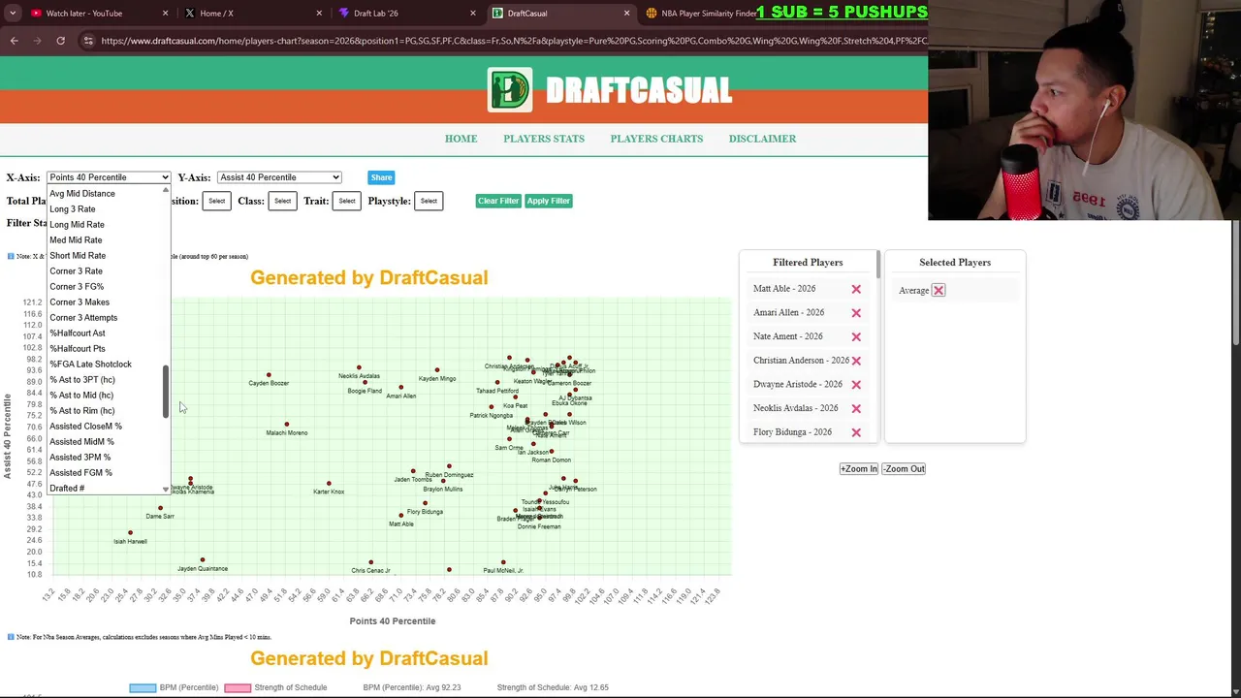Collapse the X-Axis Points 40 Percentile dropdown

109,177
